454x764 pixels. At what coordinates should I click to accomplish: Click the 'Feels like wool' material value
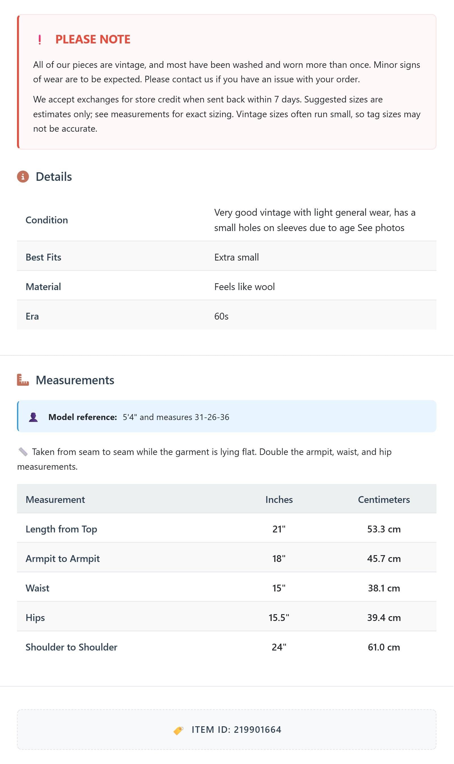click(245, 287)
